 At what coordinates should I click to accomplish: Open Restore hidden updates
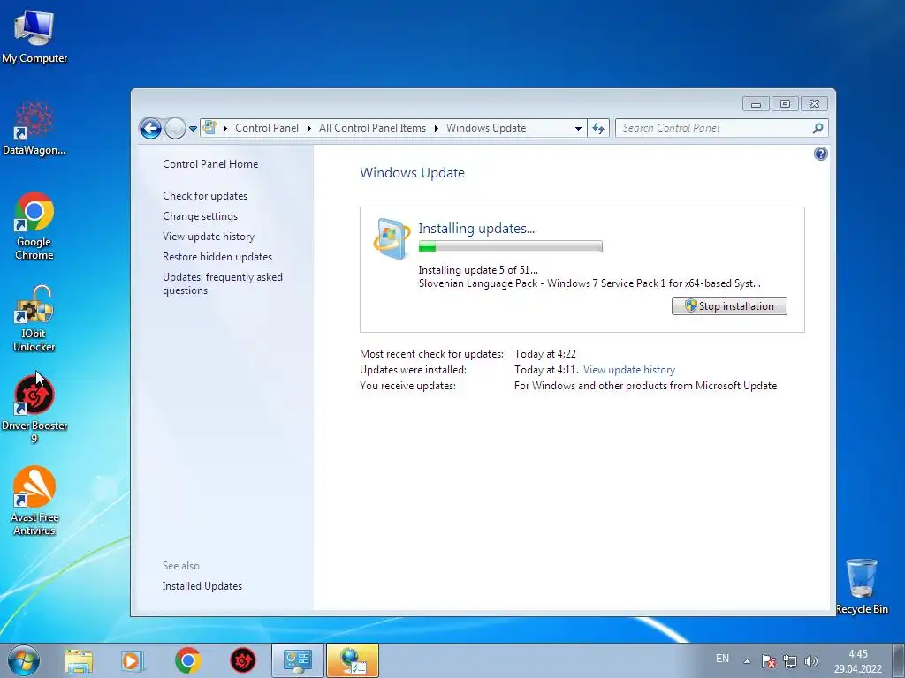pos(217,257)
